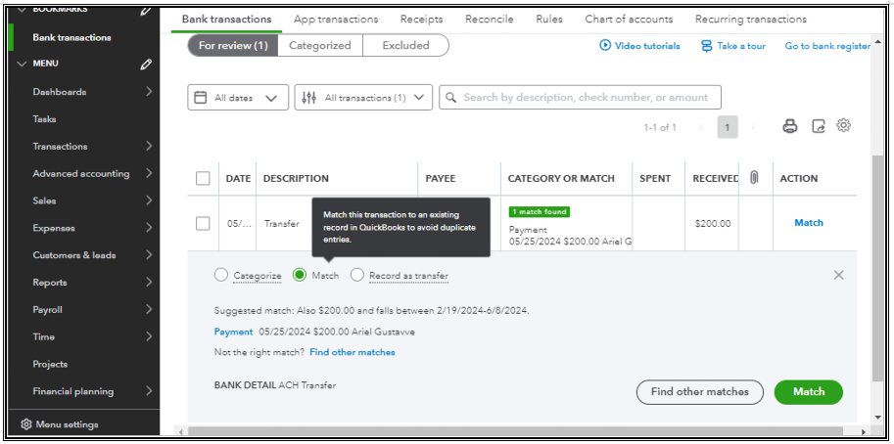
Task: Expand the Expenses menu chevron
Action: 149,228
